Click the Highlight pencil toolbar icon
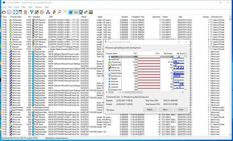Image resolution: width=233 pixels, height=141 pixels. pos(37,12)
